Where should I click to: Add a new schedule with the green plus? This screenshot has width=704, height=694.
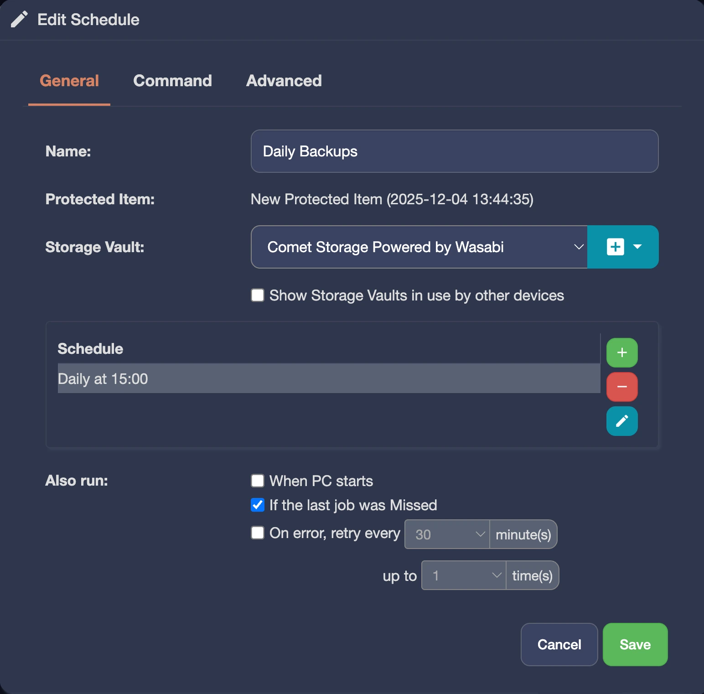[622, 352]
